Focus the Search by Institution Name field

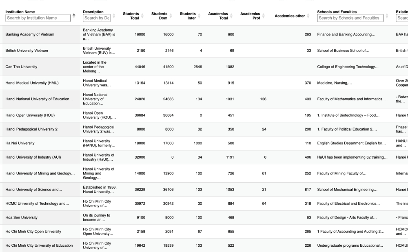tap(38, 18)
